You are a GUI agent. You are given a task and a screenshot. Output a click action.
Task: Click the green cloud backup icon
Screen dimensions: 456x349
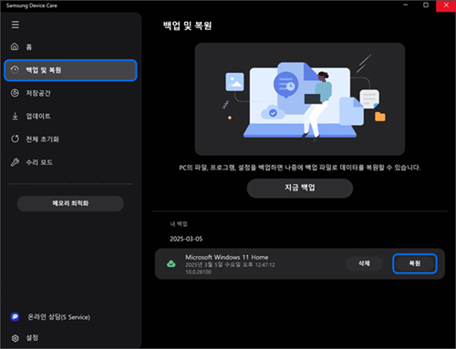coord(171,263)
